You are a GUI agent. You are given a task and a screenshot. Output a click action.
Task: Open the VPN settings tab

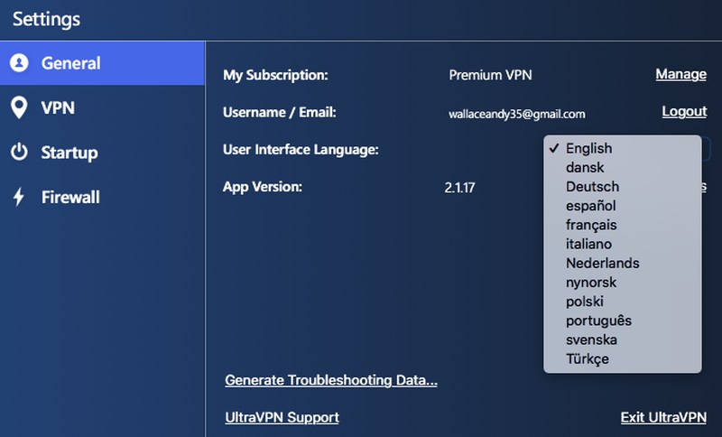pyautogui.click(x=102, y=107)
